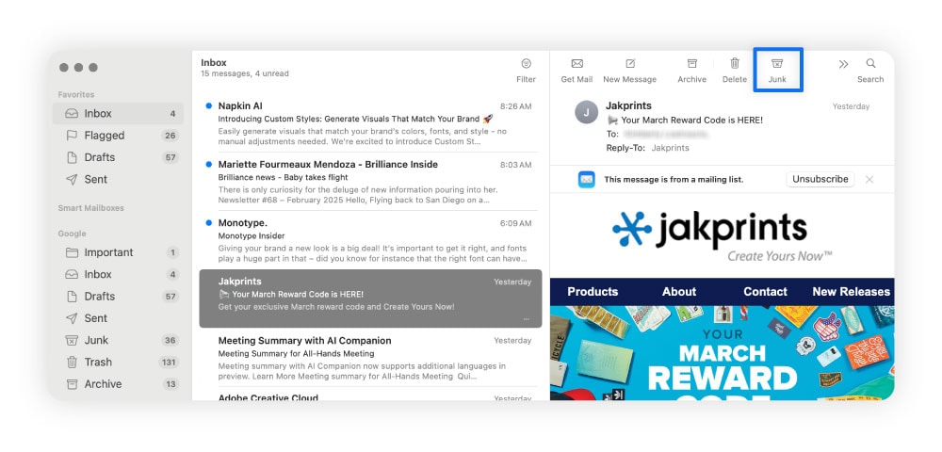Click the Filter icon in Inbox header
The width and height of the screenshot is (942, 452).
526,64
